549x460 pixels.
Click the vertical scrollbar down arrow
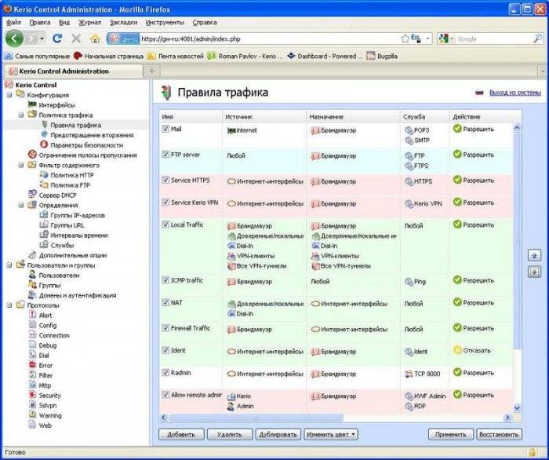(517, 408)
